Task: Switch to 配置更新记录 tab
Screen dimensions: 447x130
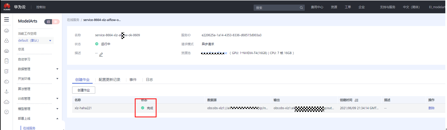Action: [x=109, y=80]
